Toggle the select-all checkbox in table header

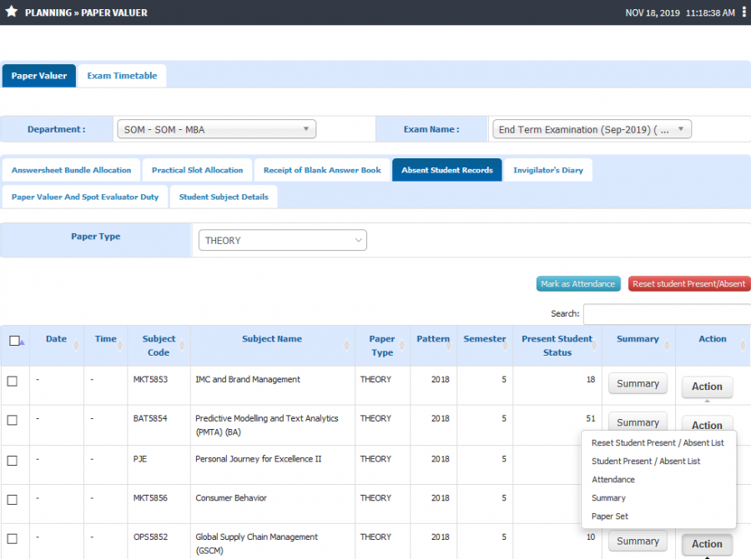pyautogui.click(x=14, y=341)
